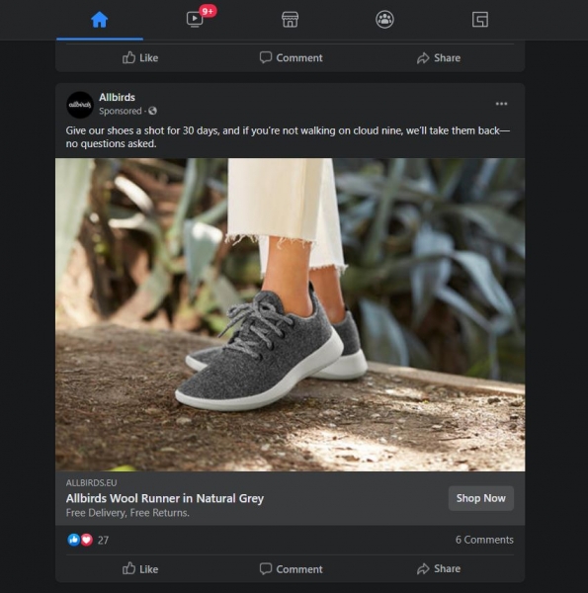Click Free Delivery, Free Returns text

127,513
